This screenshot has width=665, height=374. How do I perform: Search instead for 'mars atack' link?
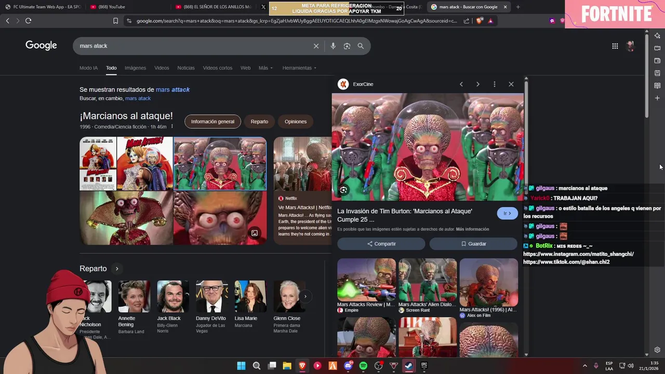[x=138, y=98]
